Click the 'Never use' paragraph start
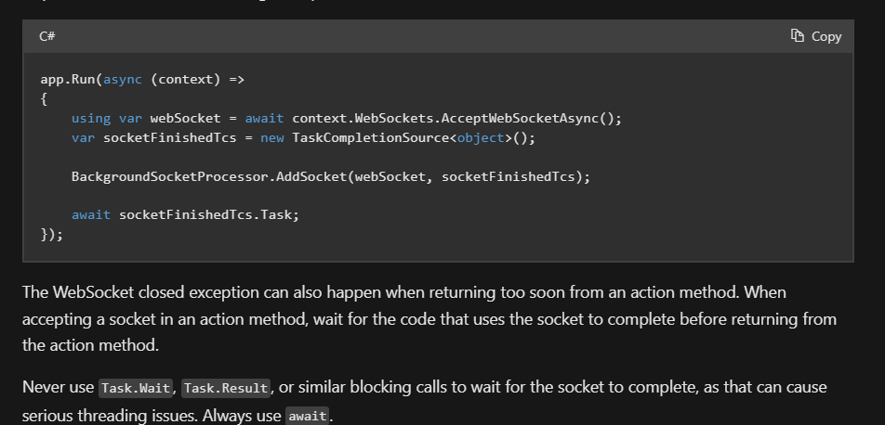This screenshot has width=885, height=425. tap(56, 387)
